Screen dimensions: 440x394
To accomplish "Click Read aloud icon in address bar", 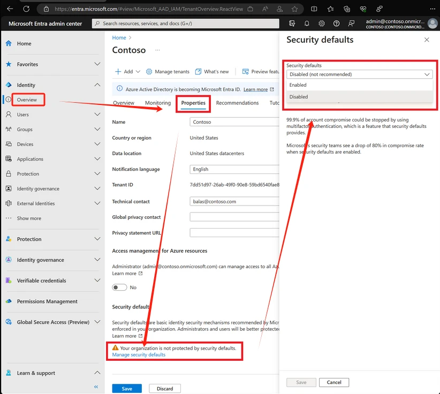I will point(265,9).
